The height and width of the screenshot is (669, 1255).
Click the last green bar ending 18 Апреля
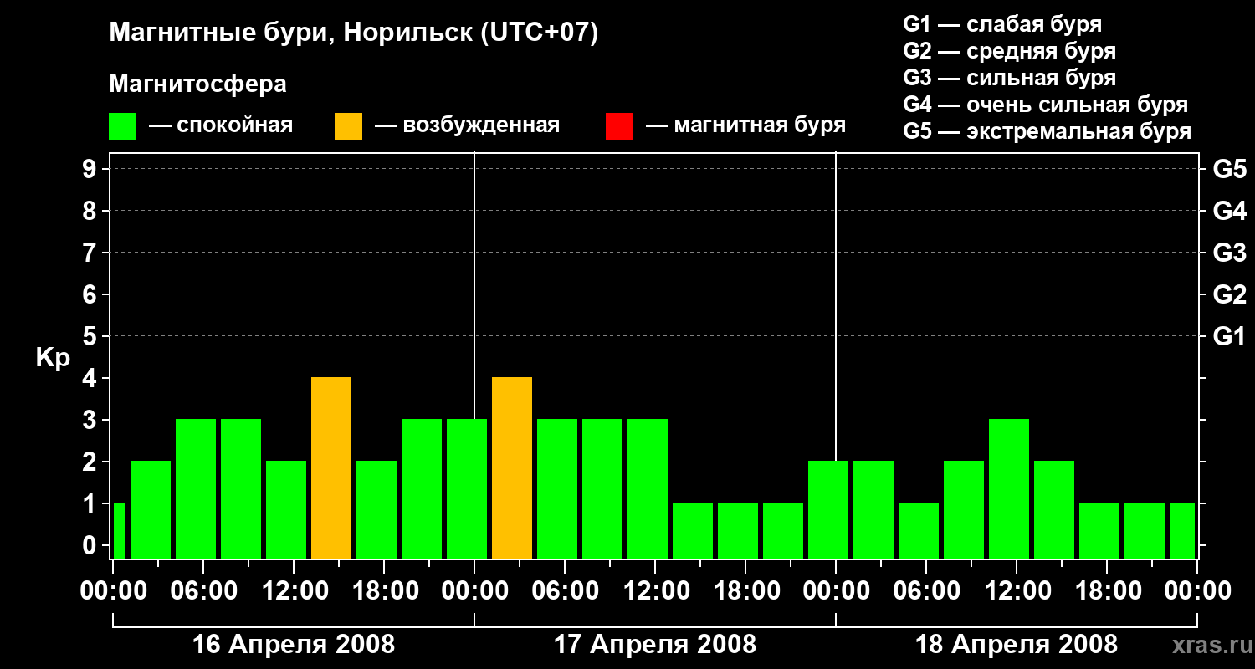point(1182,531)
